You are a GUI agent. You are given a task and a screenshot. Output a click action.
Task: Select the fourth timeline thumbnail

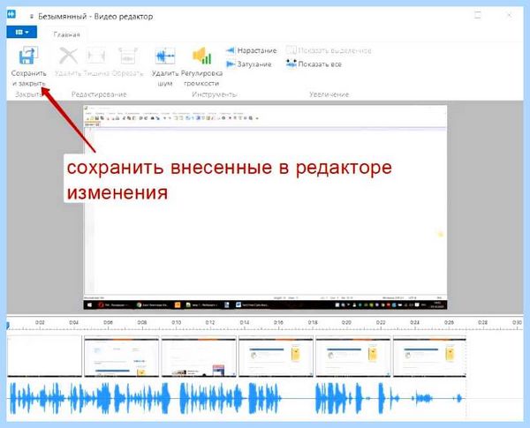(x=276, y=356)
